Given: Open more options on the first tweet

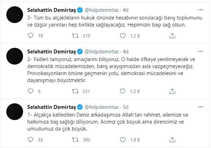Looking at the screenshot, I should [201, 9].
